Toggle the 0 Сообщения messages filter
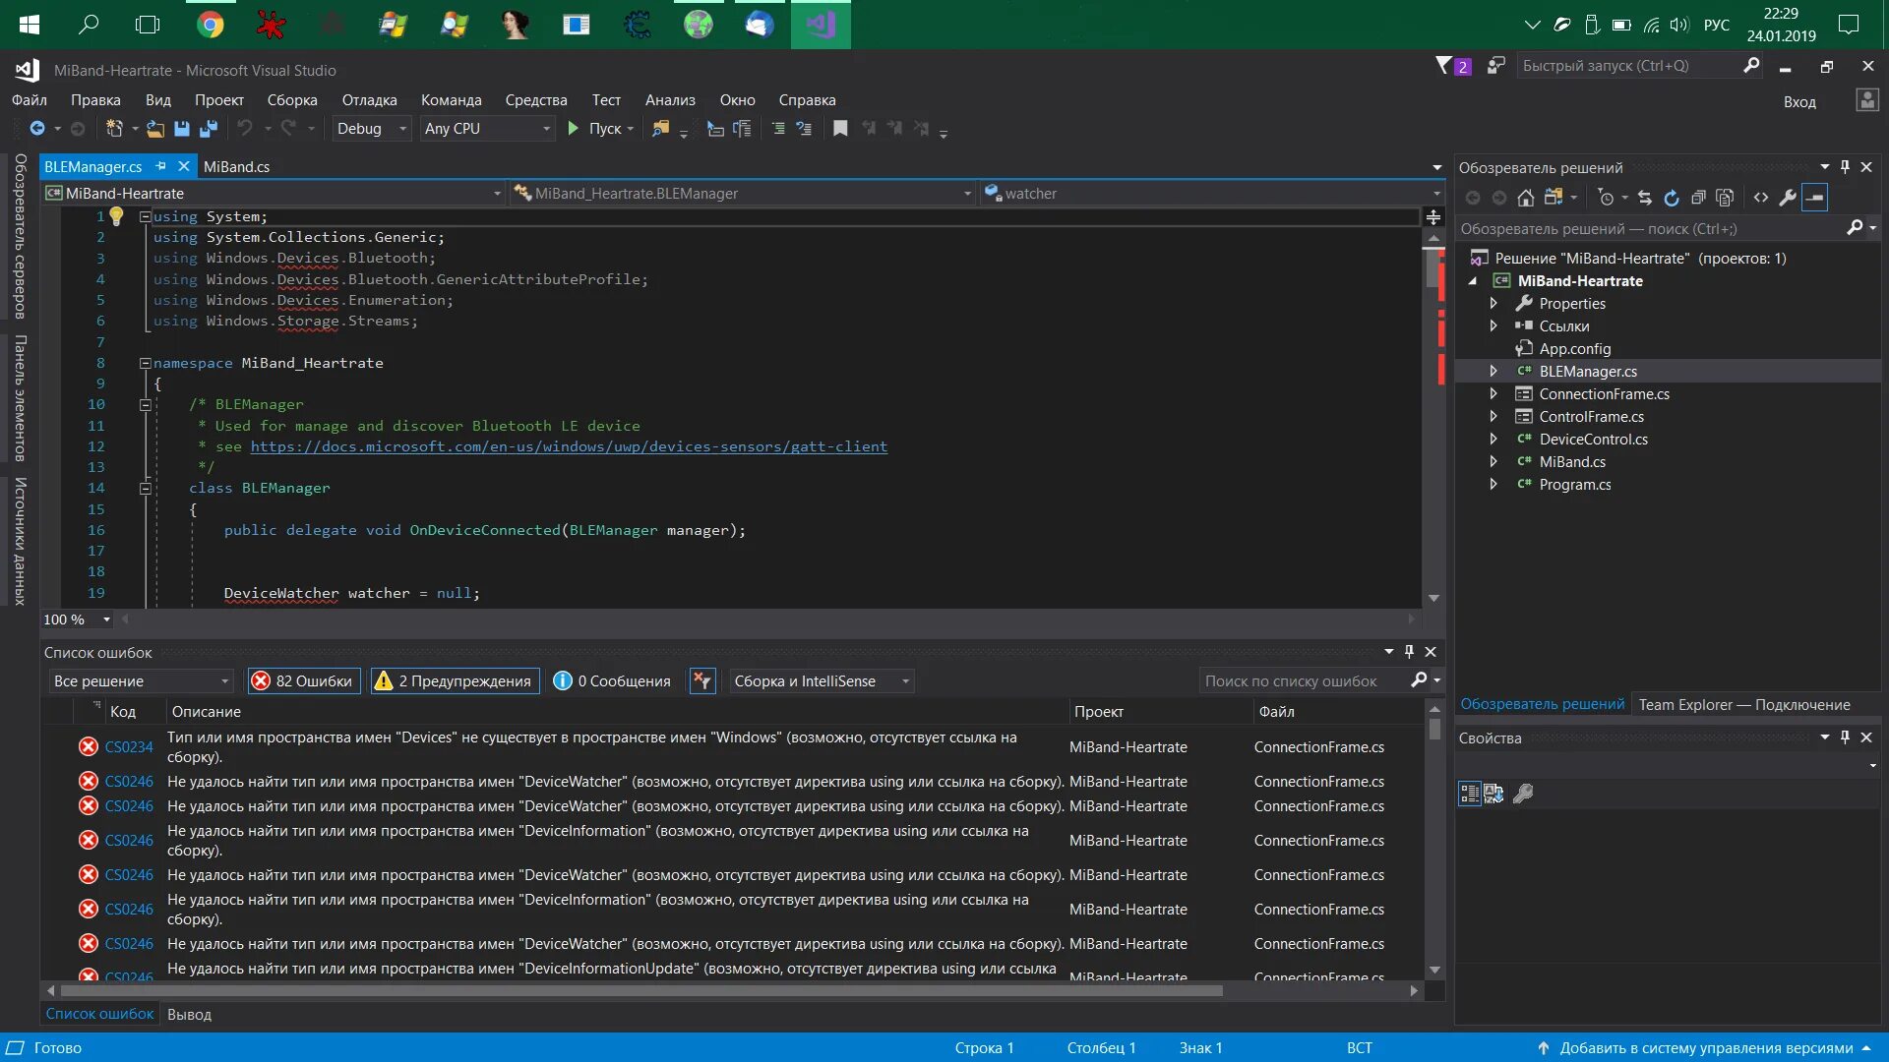1889x1062 pixels. [612, 681]
